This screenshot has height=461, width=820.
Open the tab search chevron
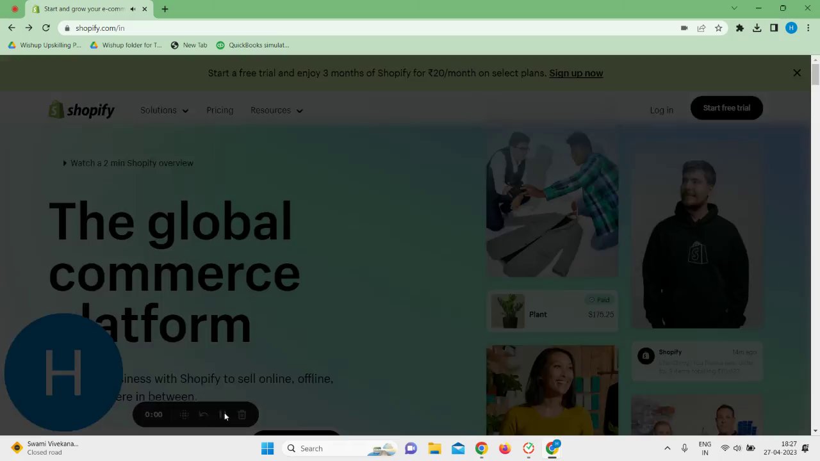tap(734, 8)
